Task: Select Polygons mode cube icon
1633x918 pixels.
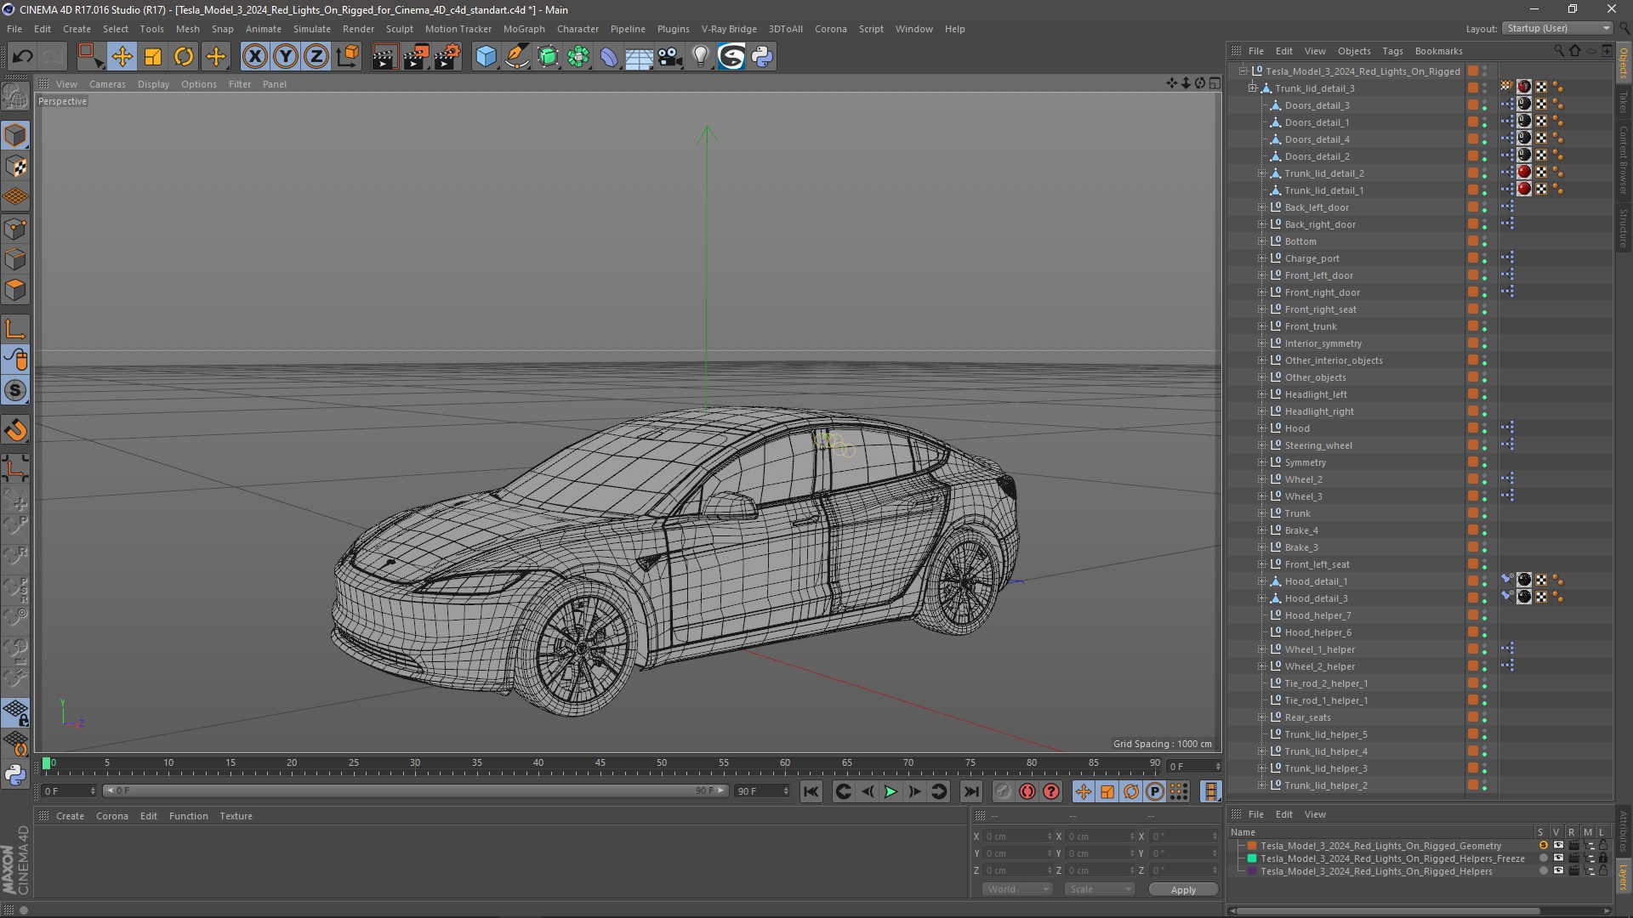Action: click(x=15, y=290)
